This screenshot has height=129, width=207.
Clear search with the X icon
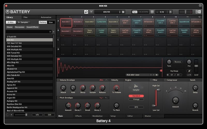click(x=50, y=32)
